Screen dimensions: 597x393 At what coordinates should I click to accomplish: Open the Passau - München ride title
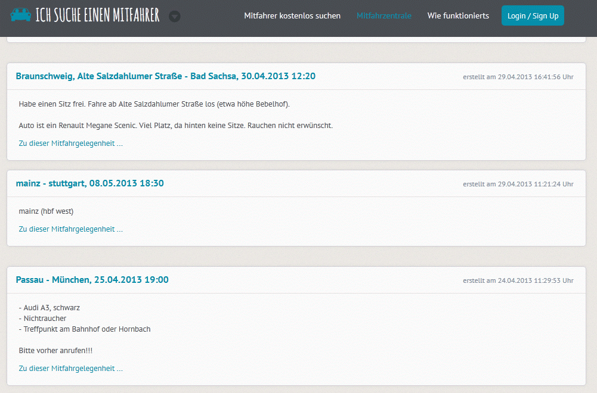pyautogui.click(x=92, y=280)
